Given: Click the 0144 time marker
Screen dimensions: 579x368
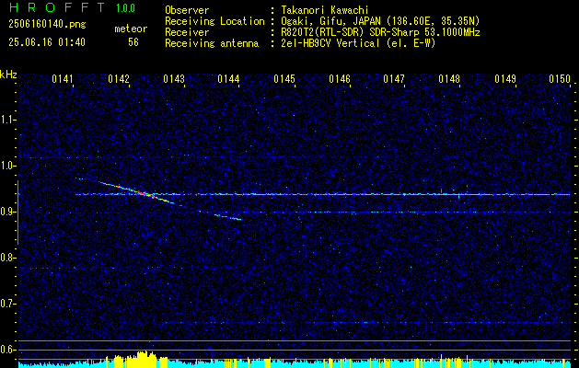Looking at the screenshot, I should (228, 79).
